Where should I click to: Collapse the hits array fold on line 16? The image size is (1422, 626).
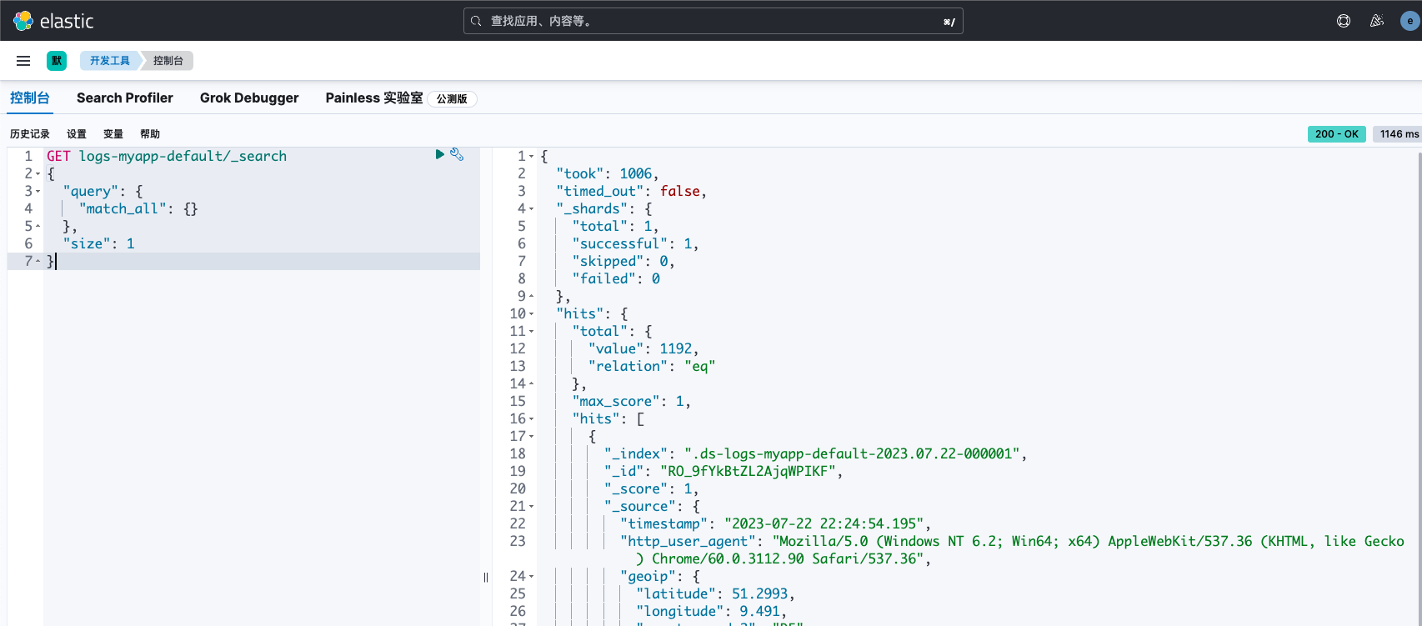tap(531, 419)
